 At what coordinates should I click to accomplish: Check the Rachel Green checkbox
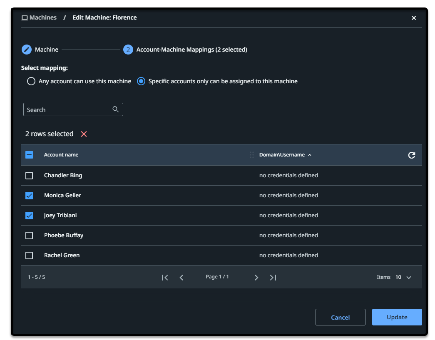click(x=29, y=256)
